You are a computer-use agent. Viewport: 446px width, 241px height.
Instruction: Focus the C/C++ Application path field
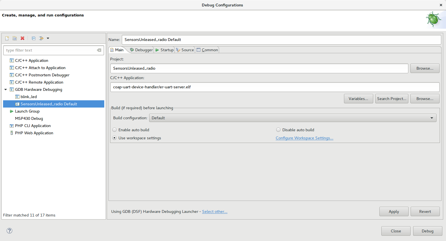[x=275, y=87]
